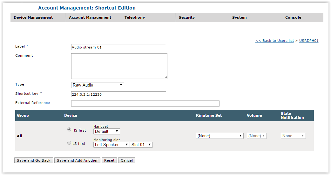Click the Ringtone Set column header

(x=209, y=115)
